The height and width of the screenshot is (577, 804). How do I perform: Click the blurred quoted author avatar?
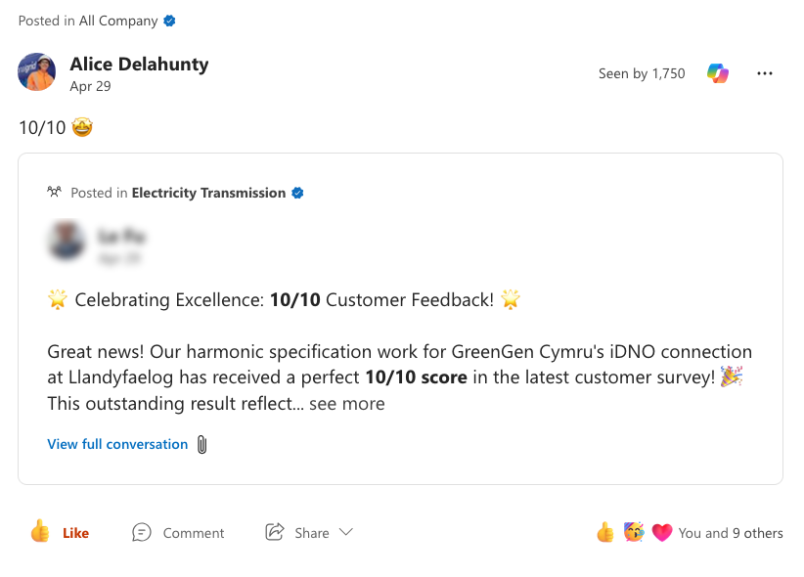coord(67,241)
